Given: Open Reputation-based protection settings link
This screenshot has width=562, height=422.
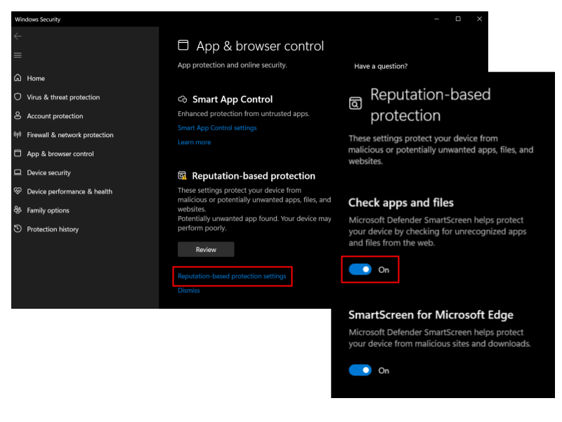Looking at the screenshot, I should coord(232,276).
